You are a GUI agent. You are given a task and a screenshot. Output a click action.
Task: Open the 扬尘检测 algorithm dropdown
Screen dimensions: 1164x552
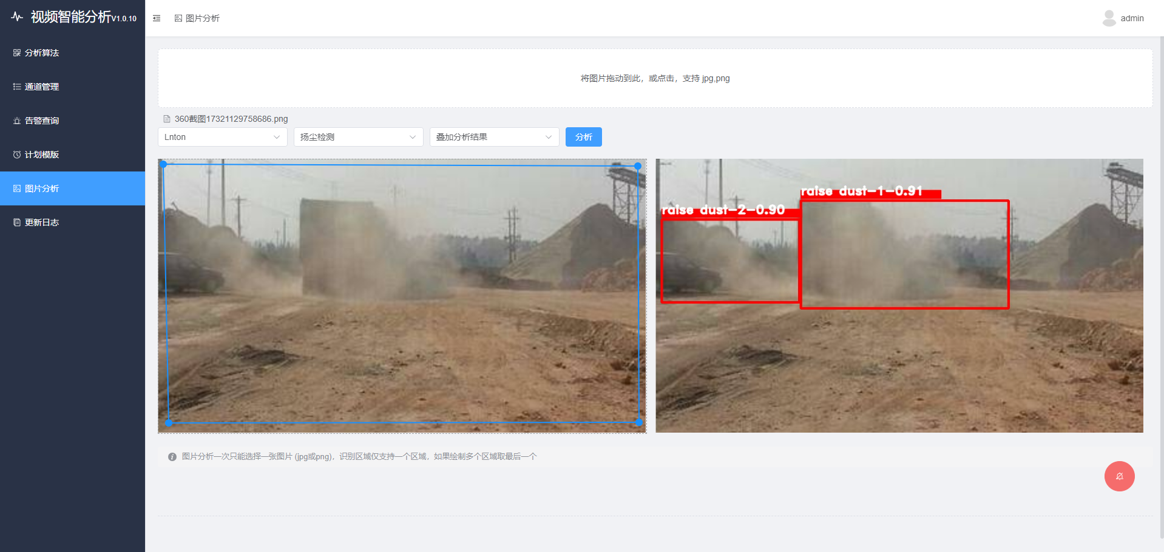[x=359, y=137]
